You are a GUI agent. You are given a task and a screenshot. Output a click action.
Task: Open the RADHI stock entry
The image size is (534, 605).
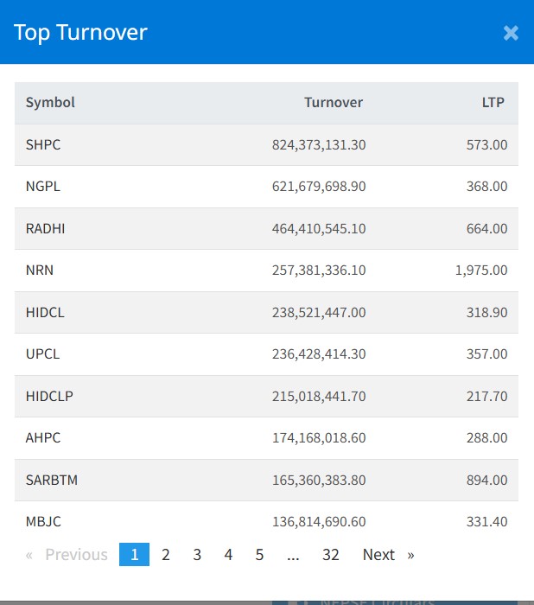45,229
